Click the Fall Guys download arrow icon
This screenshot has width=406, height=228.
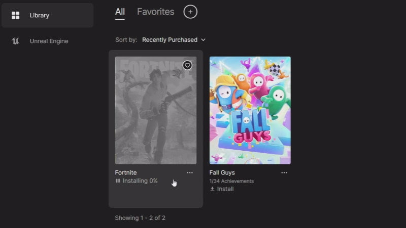[212, 189]
